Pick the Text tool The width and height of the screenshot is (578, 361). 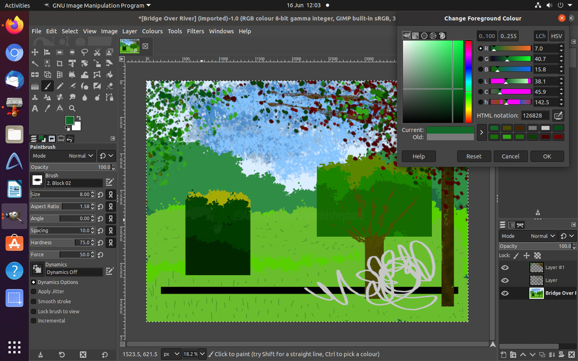35,108
